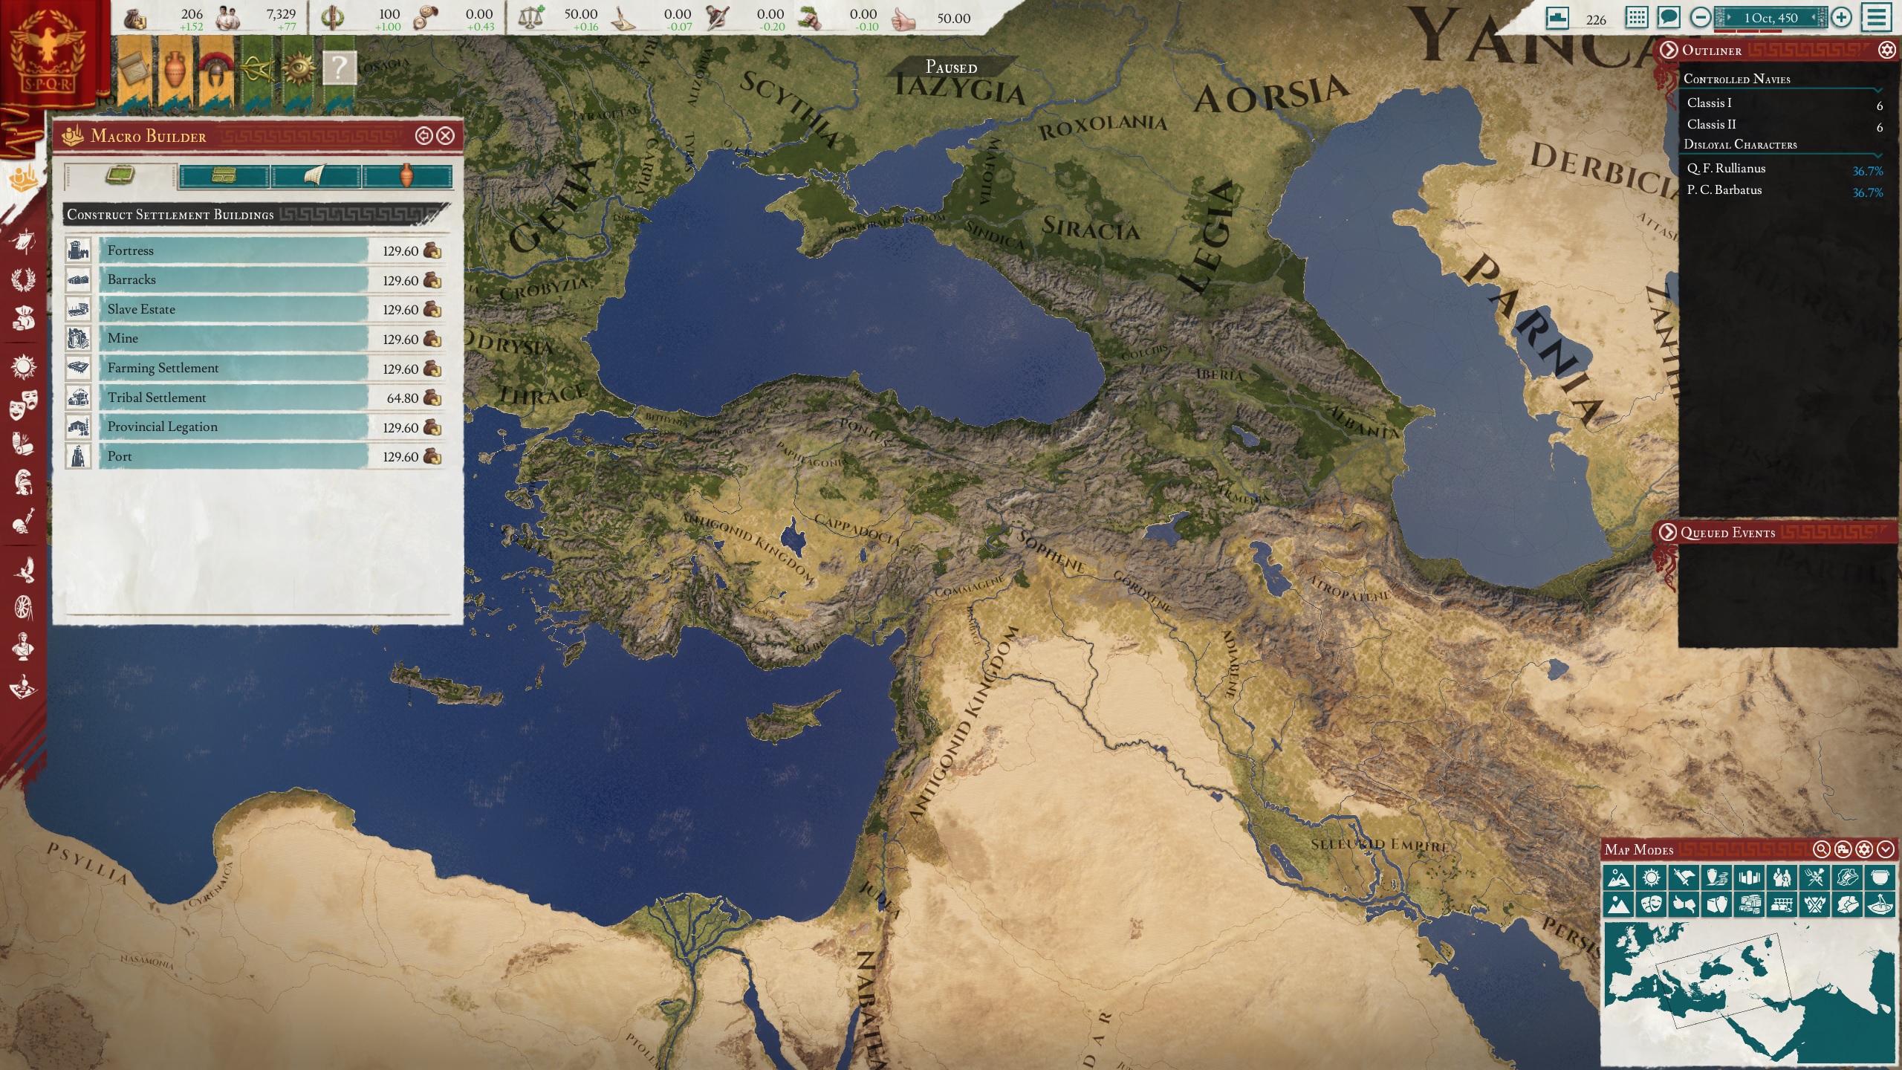Collapse the Queued Events panel arrow
Viewport: 1902px width, 1070px height.
pos(1668,532)
